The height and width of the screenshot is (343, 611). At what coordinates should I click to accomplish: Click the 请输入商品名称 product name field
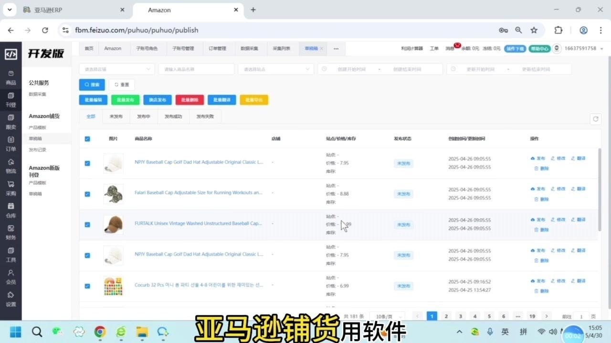point(196,69)
